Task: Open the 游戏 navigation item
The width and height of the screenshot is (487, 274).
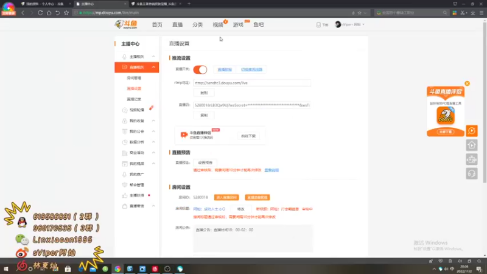Action: (238, 24)
